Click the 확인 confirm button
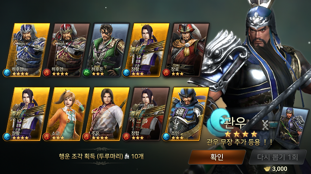This screenshot has height=174, width=311. [217, 157]
